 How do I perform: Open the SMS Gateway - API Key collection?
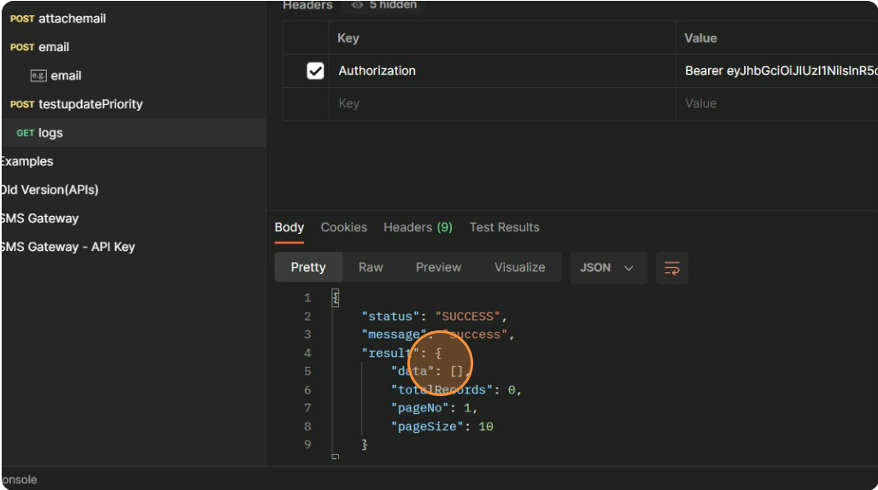[x=68, y=247]
